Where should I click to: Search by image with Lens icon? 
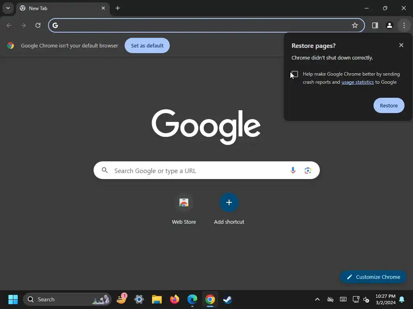[308, 171]
